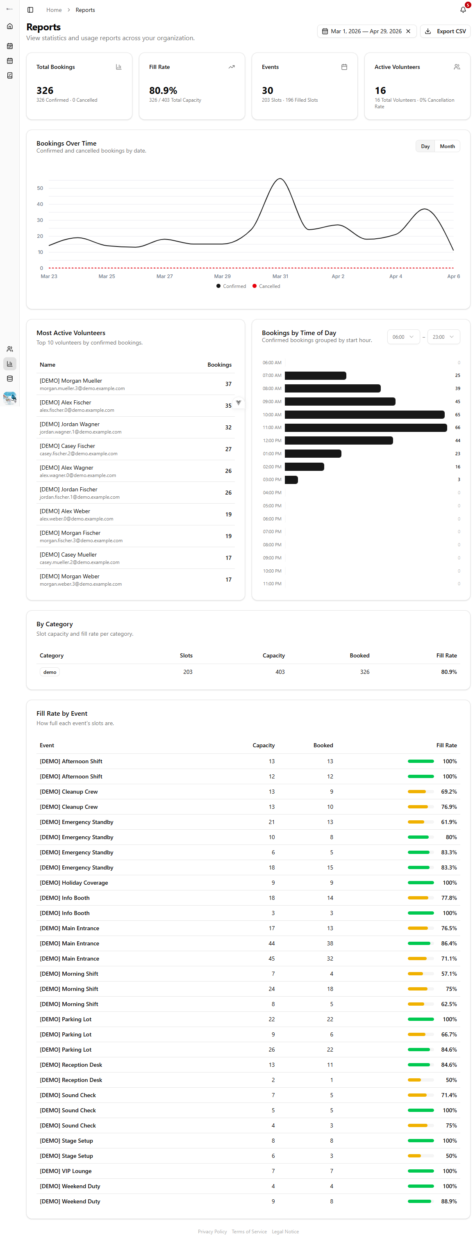473x1237 pixels.
Task: Toggle the sidebar panel icon
Action: pyautogui.click(x=30, y=9)
